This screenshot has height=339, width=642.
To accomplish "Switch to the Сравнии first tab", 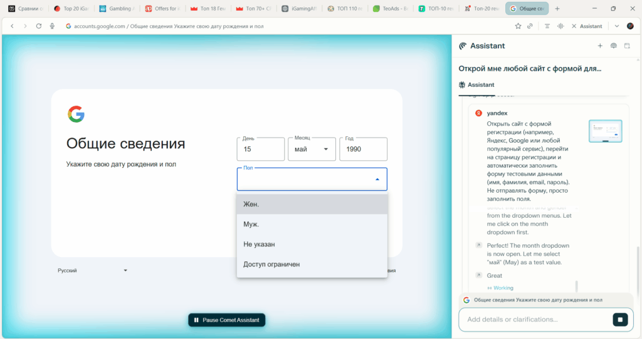I will [x=26, y=9].
